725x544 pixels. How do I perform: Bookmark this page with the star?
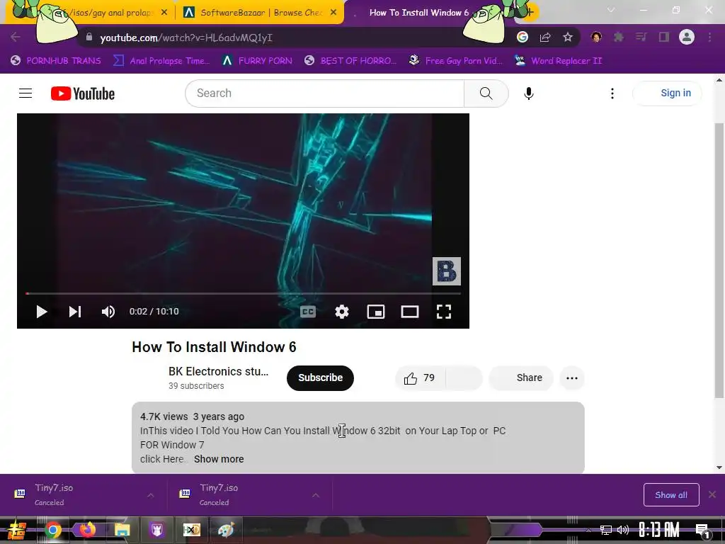568,38
